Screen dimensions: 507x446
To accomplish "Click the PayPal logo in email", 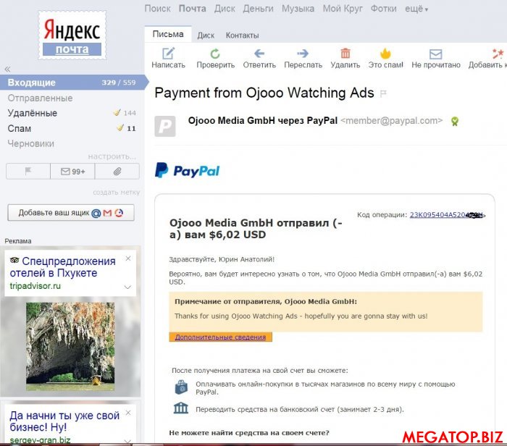I will click(187, 170).
